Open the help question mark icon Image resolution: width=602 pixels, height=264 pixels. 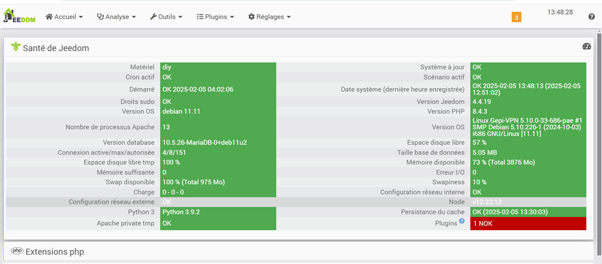(x=592, y=17)
